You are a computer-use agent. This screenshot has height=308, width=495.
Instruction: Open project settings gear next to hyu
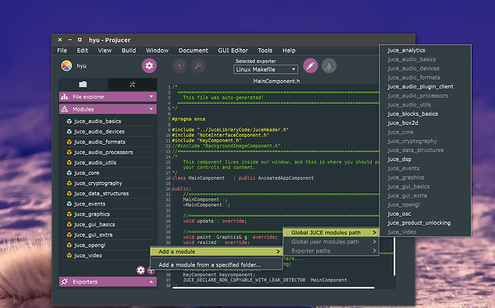(149, 65)
